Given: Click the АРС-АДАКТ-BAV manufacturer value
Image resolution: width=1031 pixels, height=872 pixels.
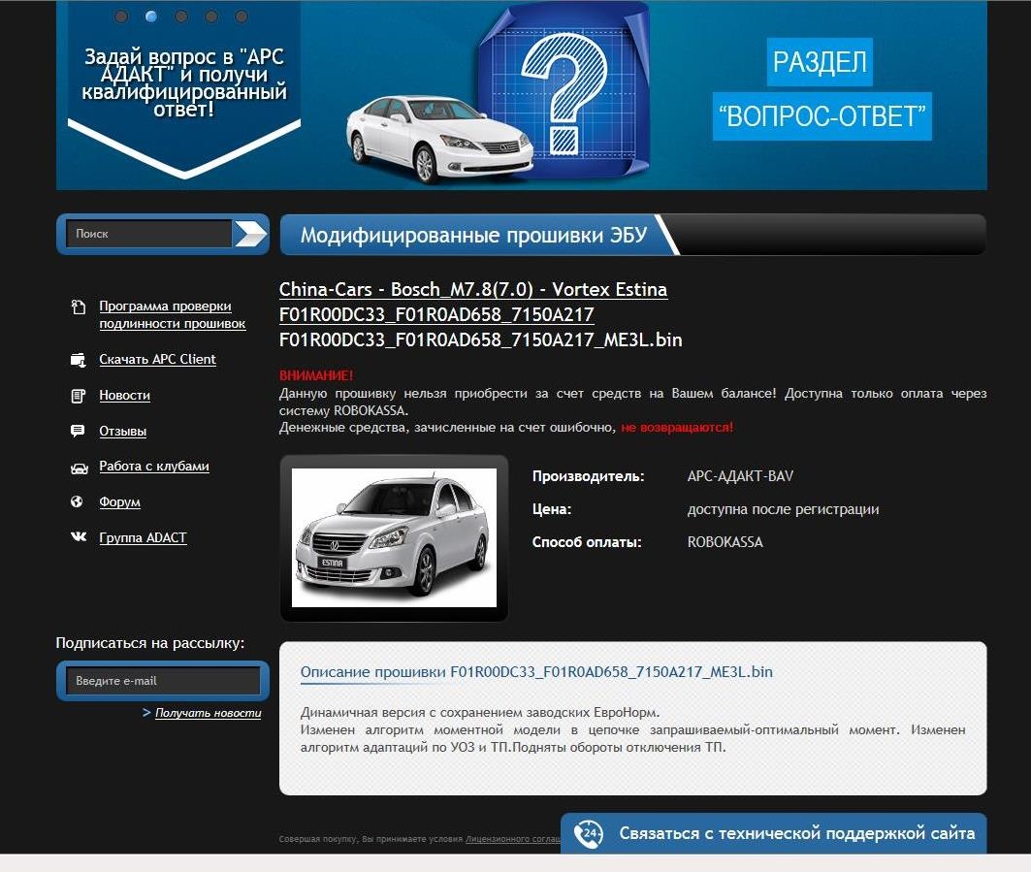Looking at the screenshot, I should coord(740,476).
